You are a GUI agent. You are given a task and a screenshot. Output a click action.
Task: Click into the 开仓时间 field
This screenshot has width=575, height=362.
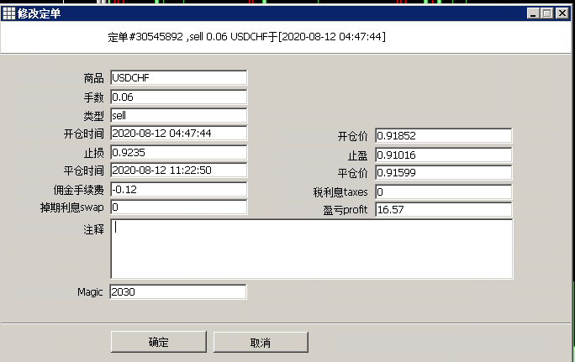pyautogui.click(x=178, y=134)
